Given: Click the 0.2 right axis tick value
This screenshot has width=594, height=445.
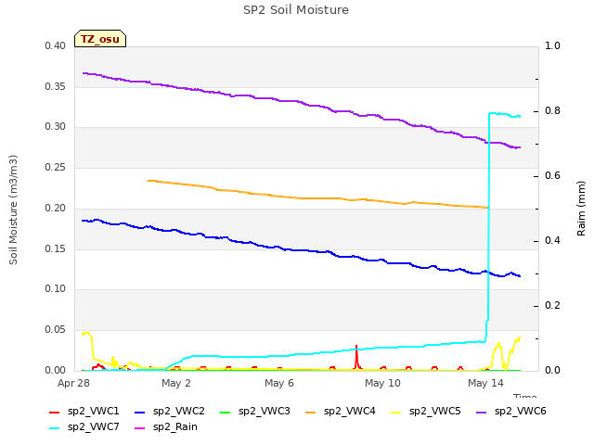Looking at the screenshot, I should [552, 306].
